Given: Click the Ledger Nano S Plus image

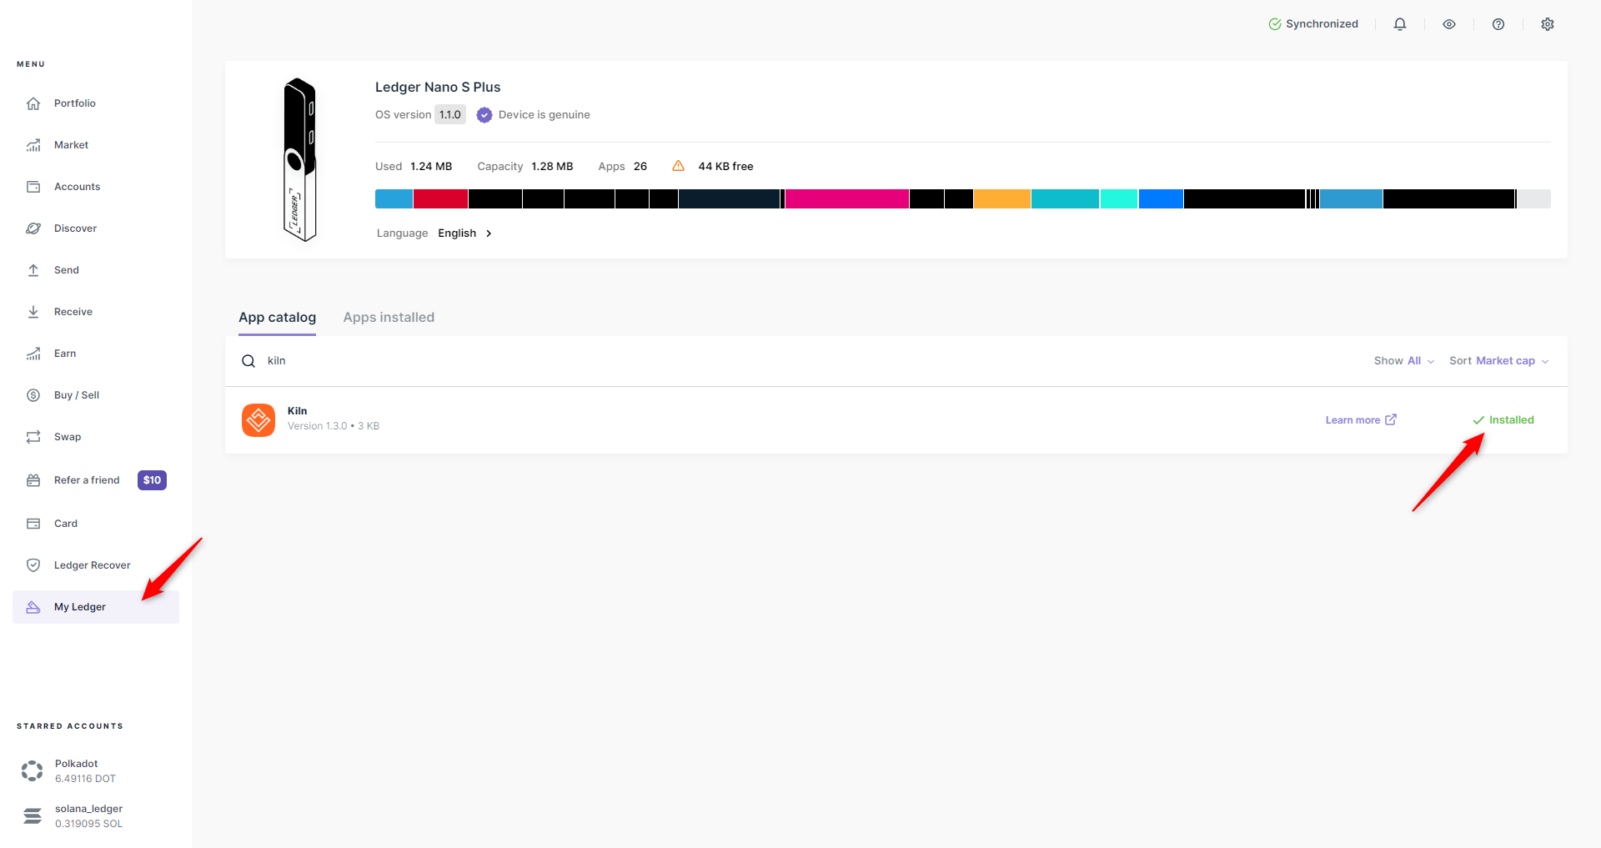Looking at the screenshot, I should (x=300, y=159).
